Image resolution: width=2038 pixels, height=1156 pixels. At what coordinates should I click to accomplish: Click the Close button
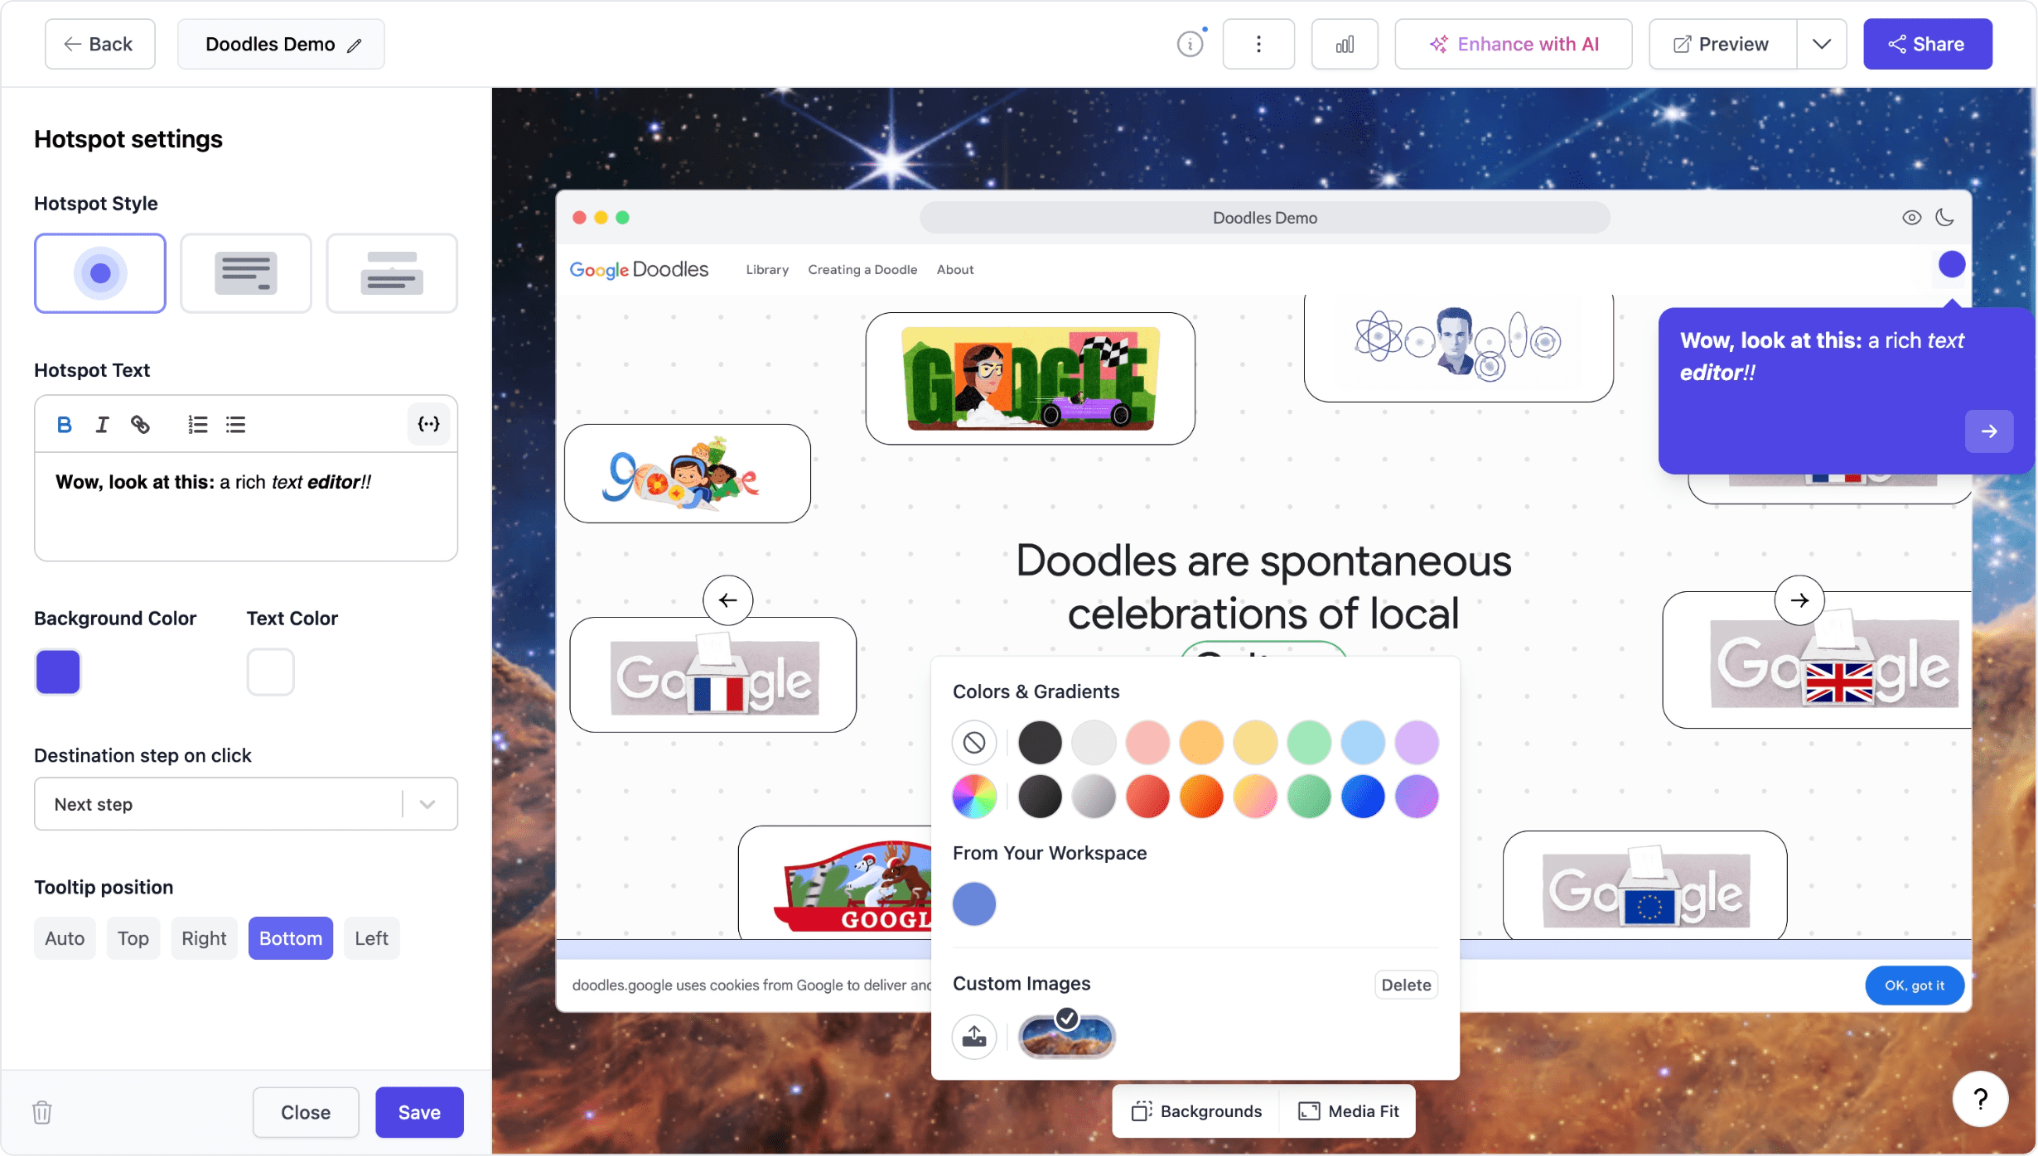pyautogui.click(x=306, y=1112)
